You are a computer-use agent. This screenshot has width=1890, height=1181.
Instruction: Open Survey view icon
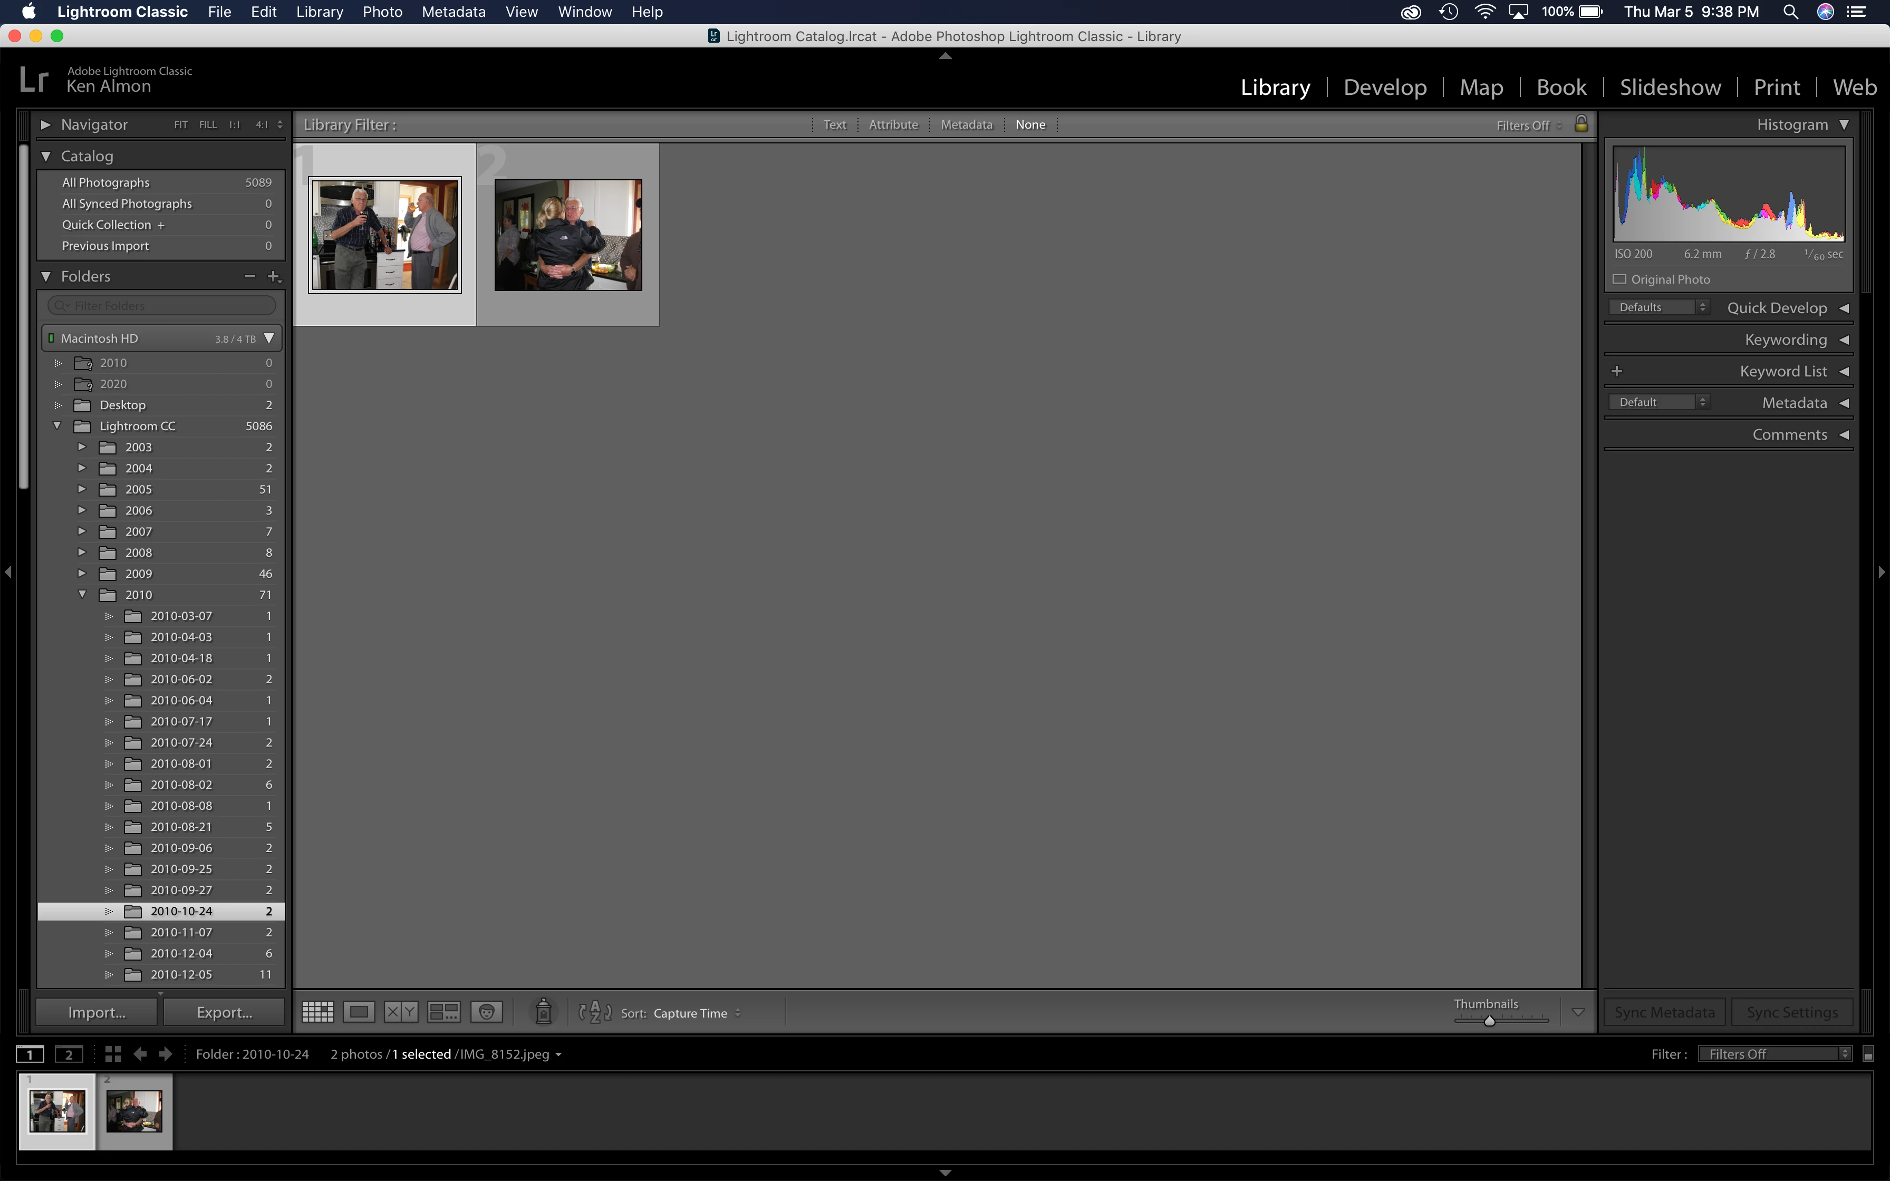pos(443,1012)
